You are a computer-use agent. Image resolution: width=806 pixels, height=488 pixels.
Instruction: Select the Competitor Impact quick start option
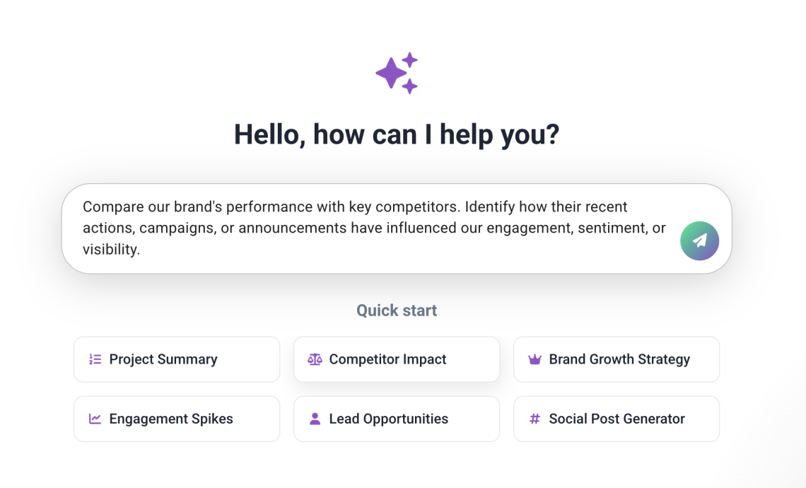click(x=397, y=359)
